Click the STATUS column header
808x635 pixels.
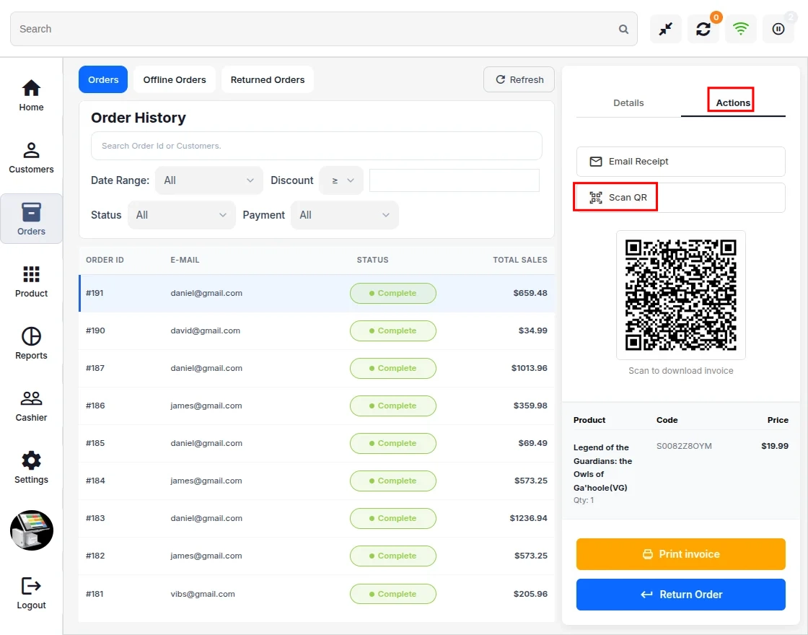coord(372,260)
